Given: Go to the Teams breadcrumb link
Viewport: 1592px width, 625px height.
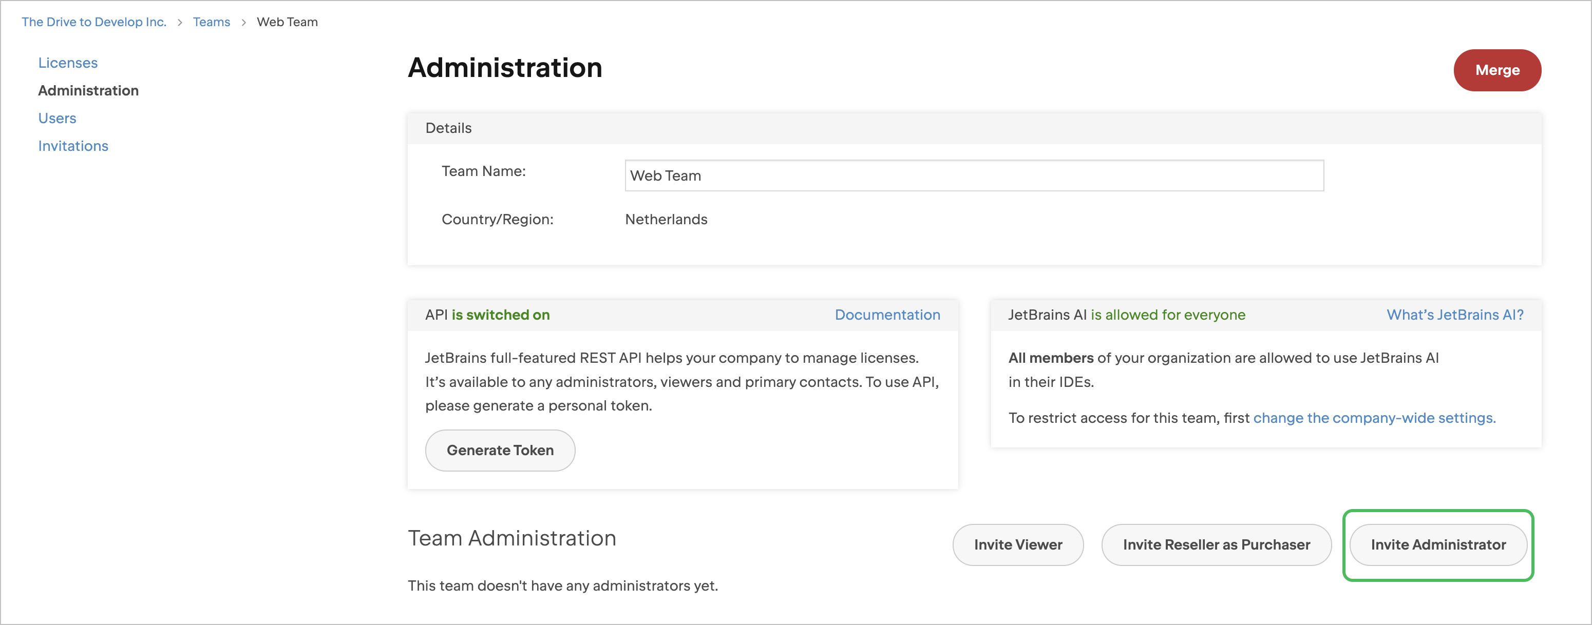Looking at the screenshot, I should (x=212, y=22).
